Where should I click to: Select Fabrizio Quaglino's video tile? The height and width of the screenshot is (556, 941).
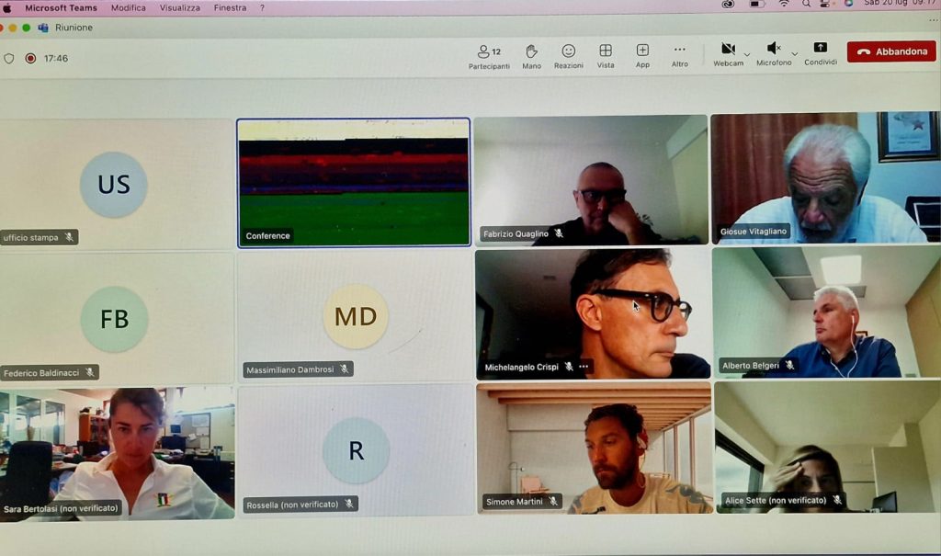click(591, 180)
